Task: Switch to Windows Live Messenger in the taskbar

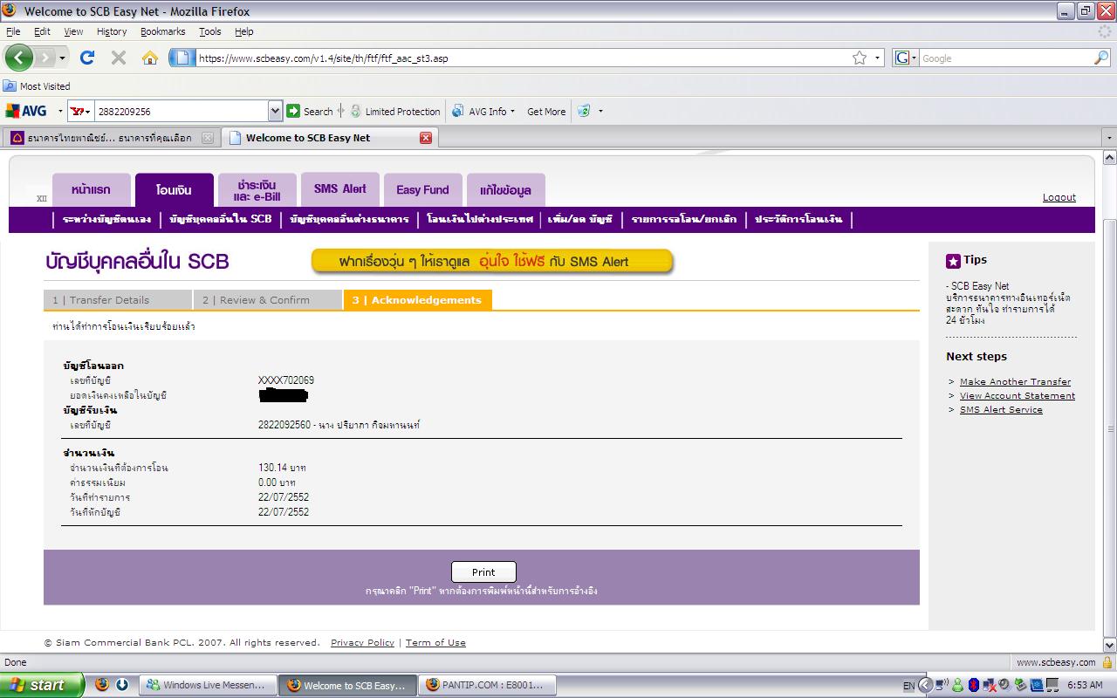Action: (208, 685)
